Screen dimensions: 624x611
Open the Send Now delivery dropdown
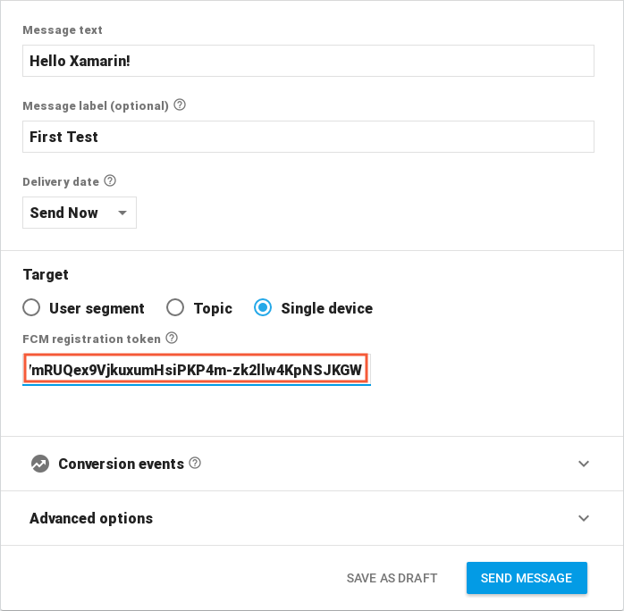(79, 213)
